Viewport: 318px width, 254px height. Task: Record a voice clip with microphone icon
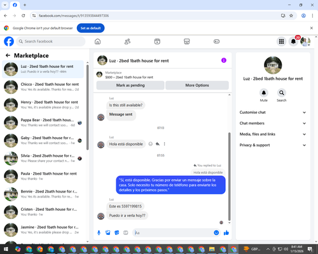point(99,233)
